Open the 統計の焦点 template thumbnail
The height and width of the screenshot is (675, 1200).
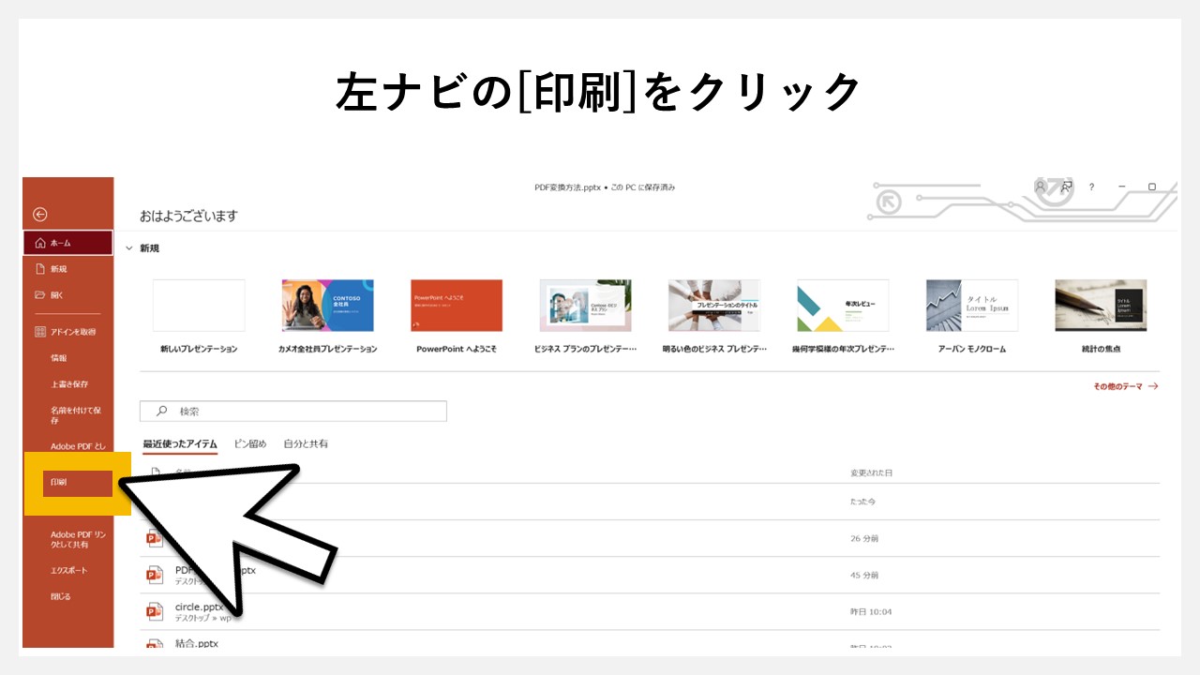[x=1101, y=305]
